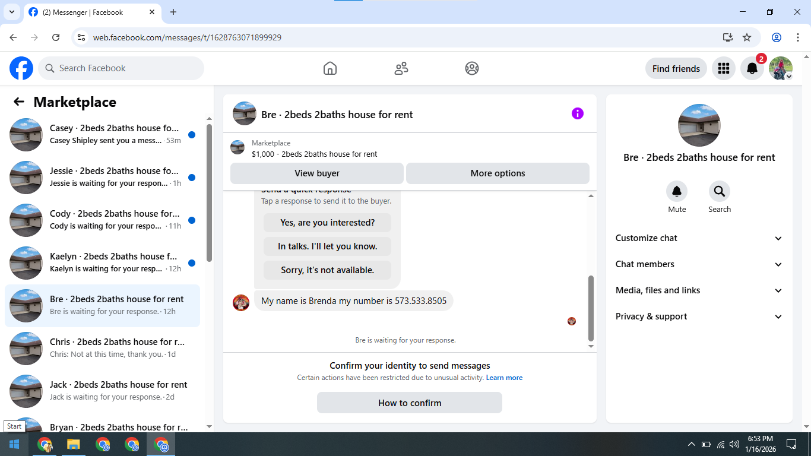The height and width of the screenshot is (456, 811).
Task: Expand the Customize chat section
Action: pyautogui.click(x=699, y=238)
